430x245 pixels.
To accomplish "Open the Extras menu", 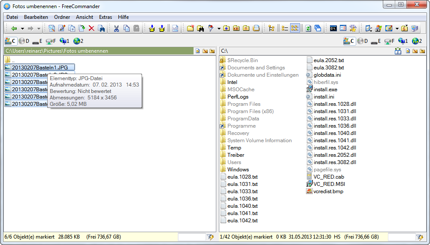I will click(105, 17).
